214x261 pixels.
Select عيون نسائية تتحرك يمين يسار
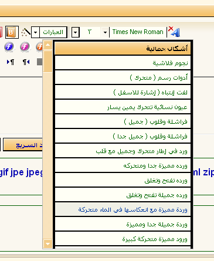point(123,107)
